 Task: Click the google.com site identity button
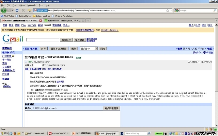click(41, 11)
